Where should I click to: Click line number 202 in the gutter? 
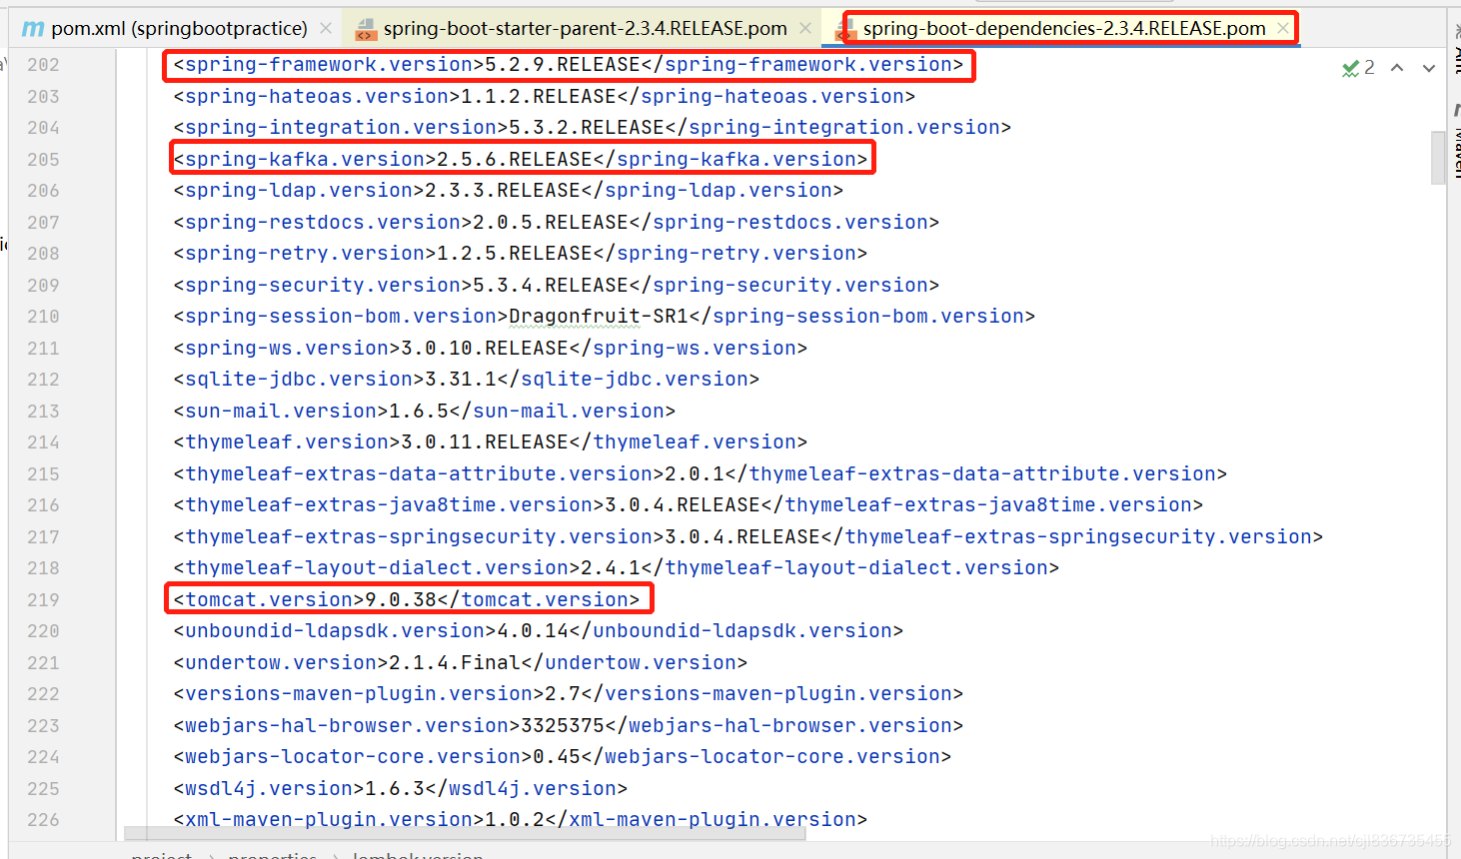click(43, 65)
